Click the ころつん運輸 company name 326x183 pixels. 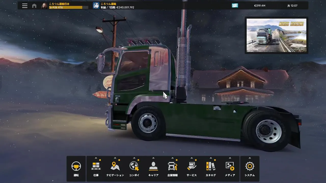coord(108,4)
